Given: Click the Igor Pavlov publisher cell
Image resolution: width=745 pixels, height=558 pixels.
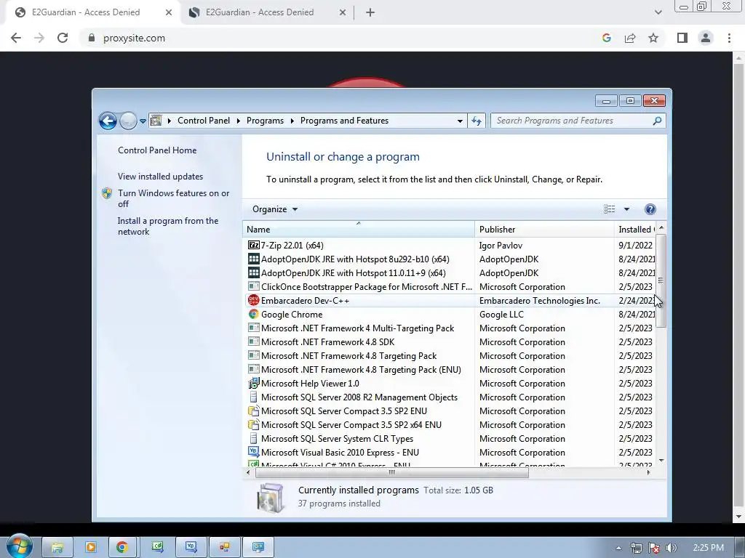Looking at the screenshot, I should pyautogui.click(x=501, y=246).
